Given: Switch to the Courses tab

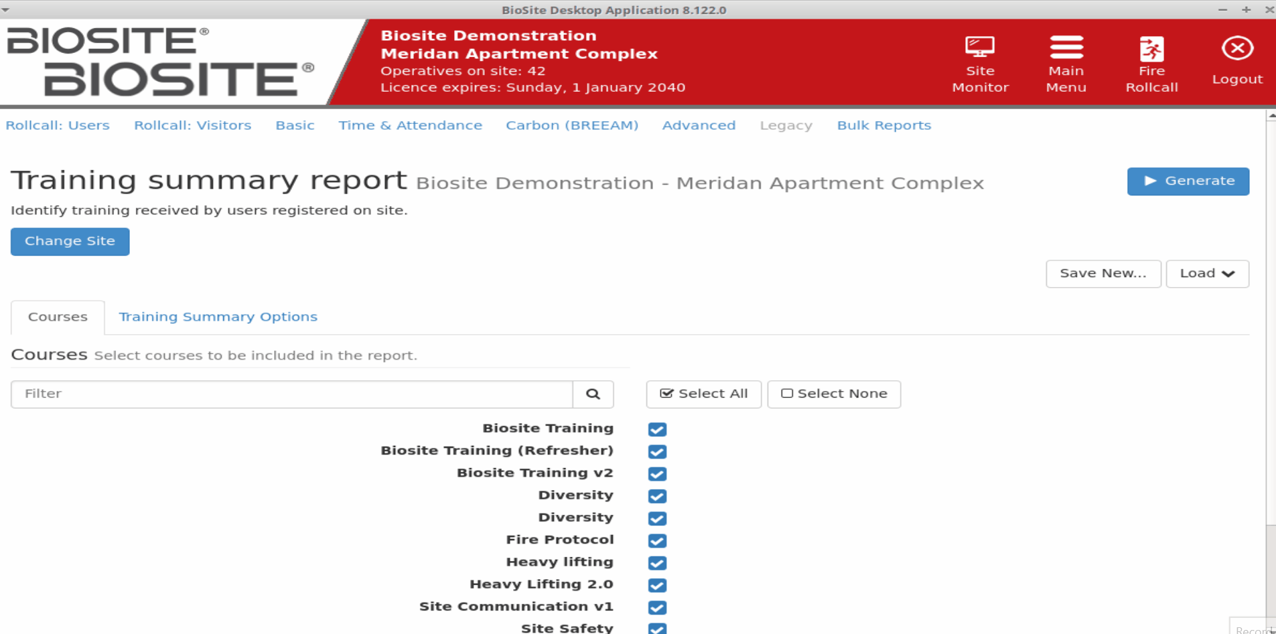Looking at the screenshot, I should (58, 317).
